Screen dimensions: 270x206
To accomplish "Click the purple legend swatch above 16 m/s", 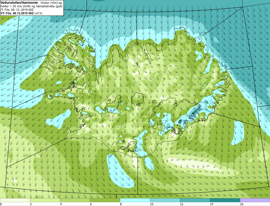I will [255, 200].
